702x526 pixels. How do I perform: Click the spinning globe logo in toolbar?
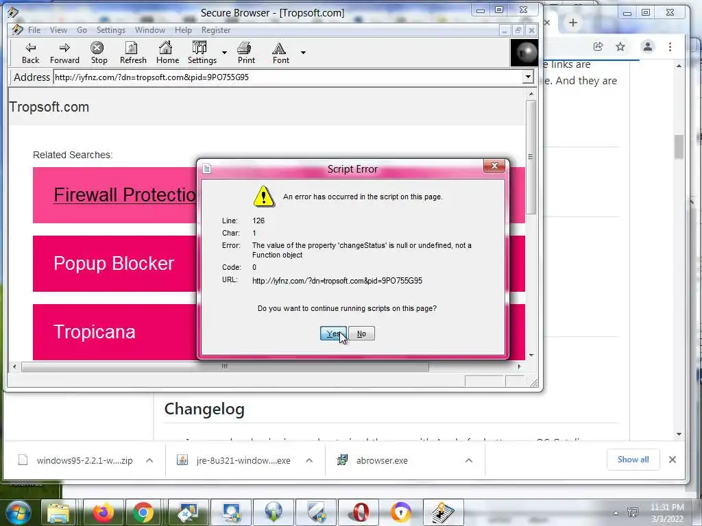point(524,53)
